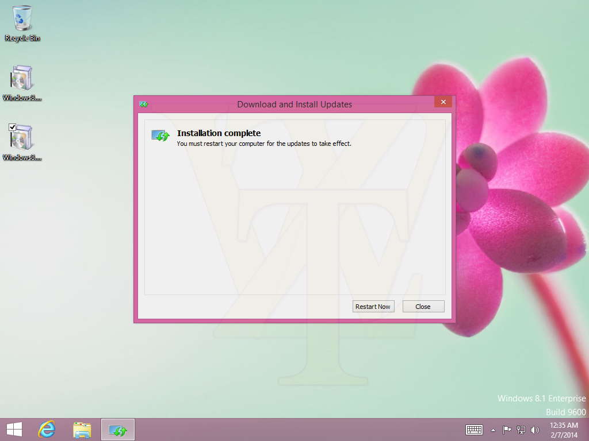Image resolution: width=589 pixels, height=441 pixels.
Task: Select the checked Windows8 update package icon
Action: click(22, 142)
